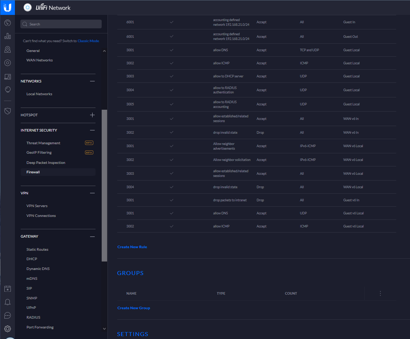The height and width of the screenshot is (339, 410).
Task: Toggle enabled checkmark for drop packets to intranet rule
Action: 171,200
